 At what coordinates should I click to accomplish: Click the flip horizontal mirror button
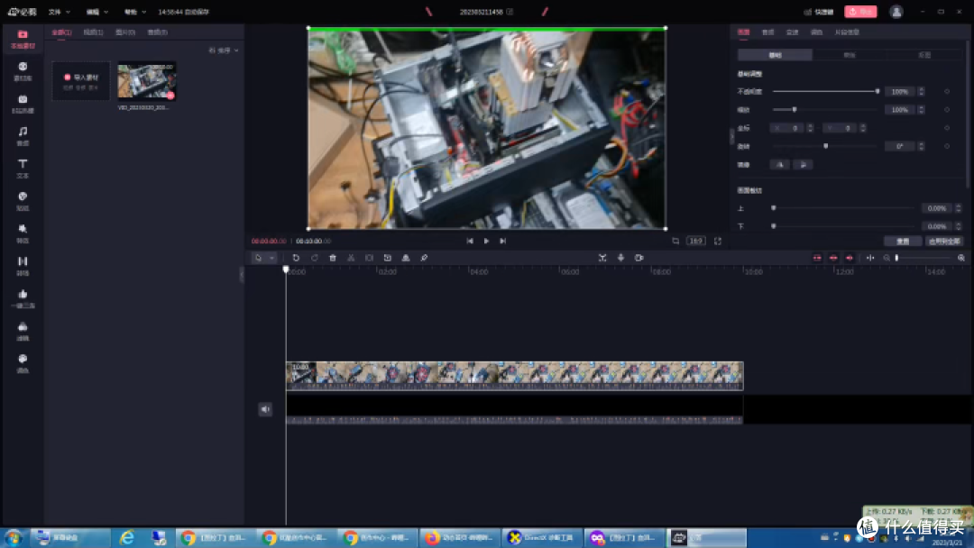pos(780,164)
